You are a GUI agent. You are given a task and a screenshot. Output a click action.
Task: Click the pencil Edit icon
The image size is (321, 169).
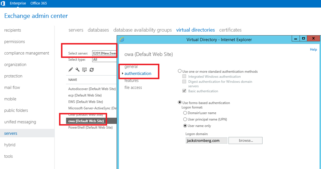(70, 70)
